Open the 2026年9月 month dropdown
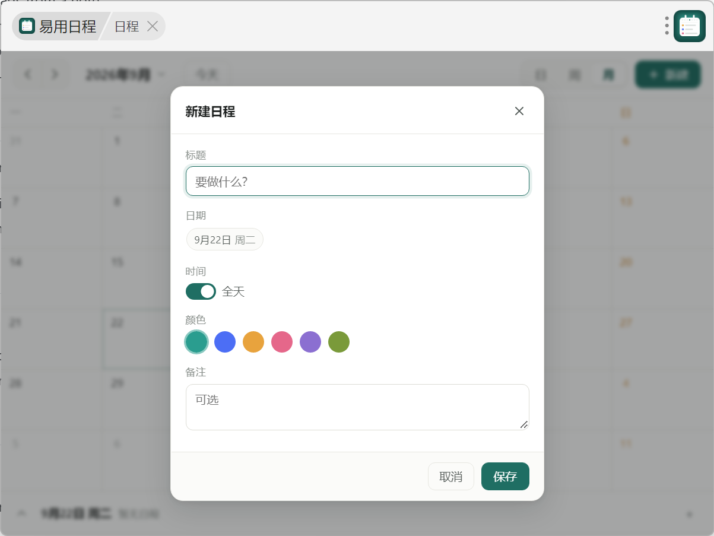 pyautogui.click(x=125, y=74)
